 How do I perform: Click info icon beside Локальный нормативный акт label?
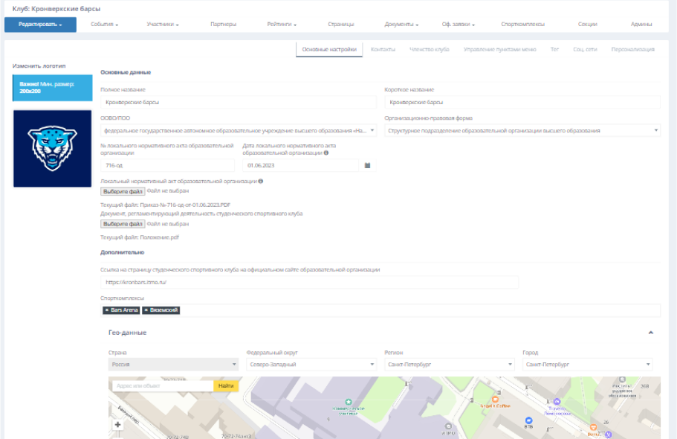tap(260, 181)
